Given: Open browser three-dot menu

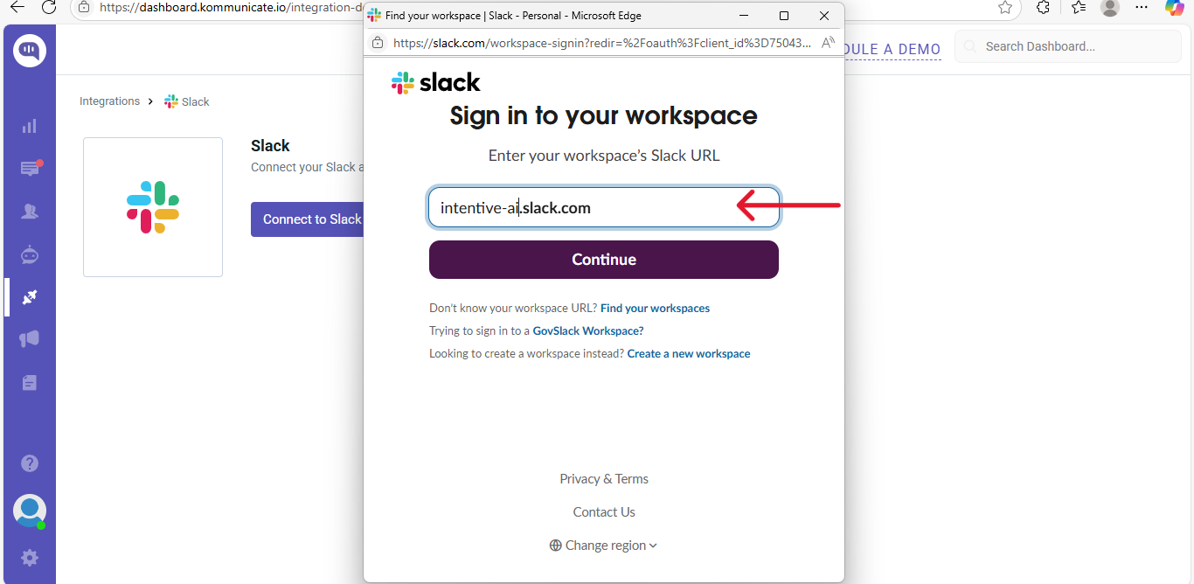Looking at the screenshot, I should pyautogui.click(x=1142, y=7).
